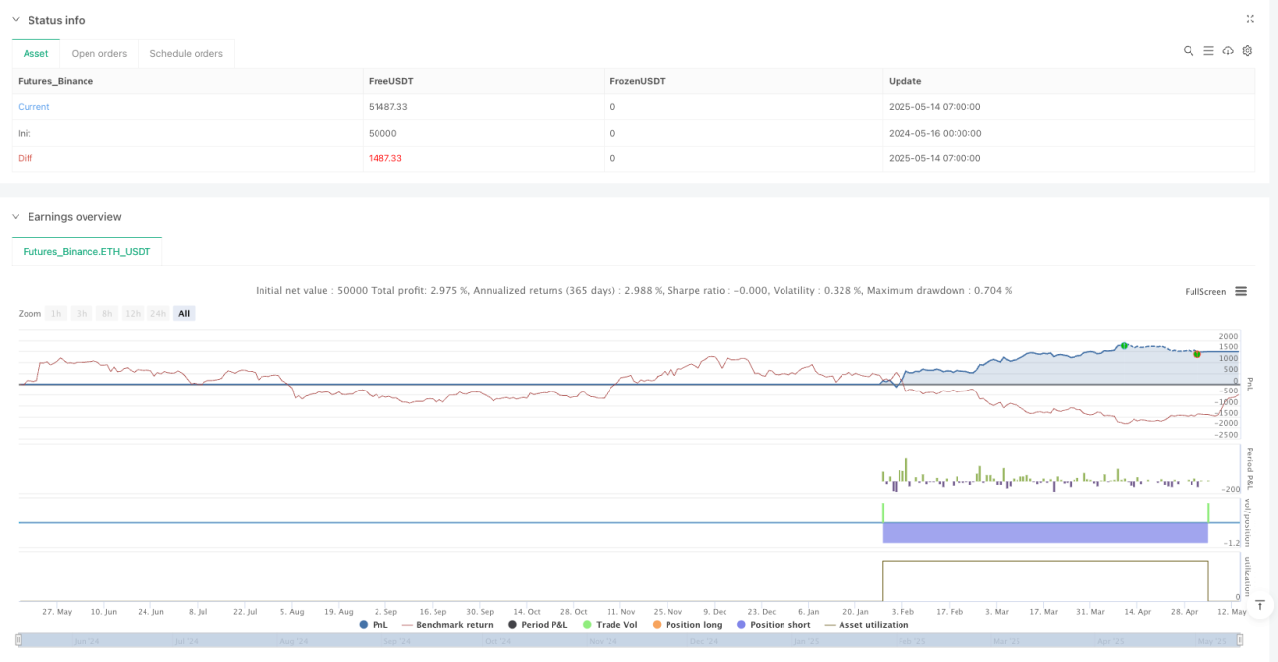This screenshot has width=1278, height=662.
Task: Select the Futures_Binance.ETH_USDT tab
Action: click(87, 251)
